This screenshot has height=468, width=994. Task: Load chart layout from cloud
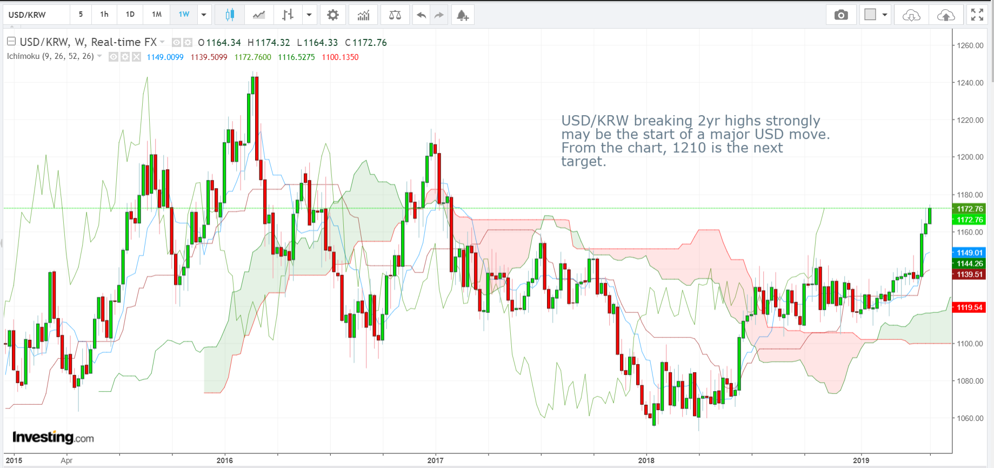[x=911, y=15]
